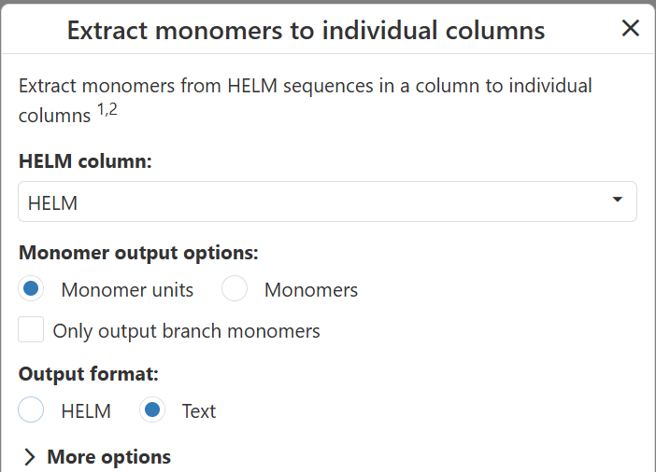Viewport: 656px width, 472px height.
Task: Click the HELM column dropdown arrow
Action: click(617, 200)
